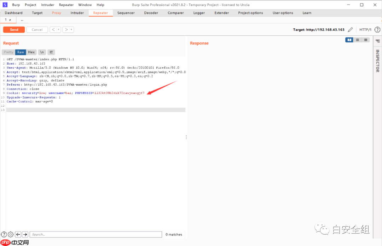This screenshot has height=246, width=382.
Task: Click in the request Search field
Action: [96, 235]
